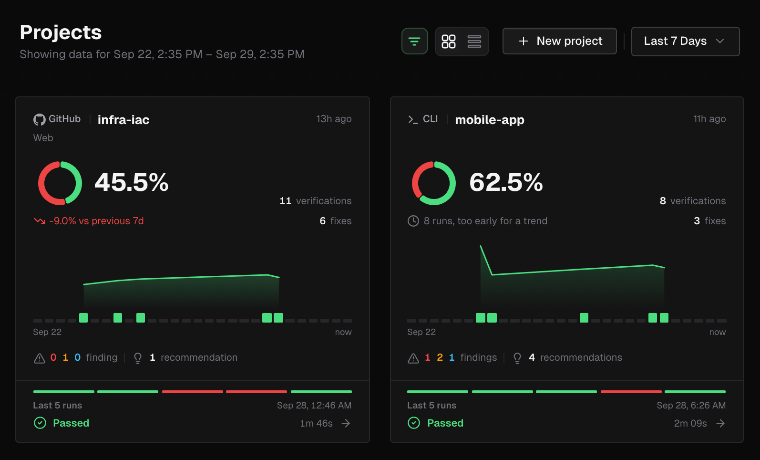Screen dimensions: 760x460
Task: Toggle the green filter icon button
Action: [414, 41]
